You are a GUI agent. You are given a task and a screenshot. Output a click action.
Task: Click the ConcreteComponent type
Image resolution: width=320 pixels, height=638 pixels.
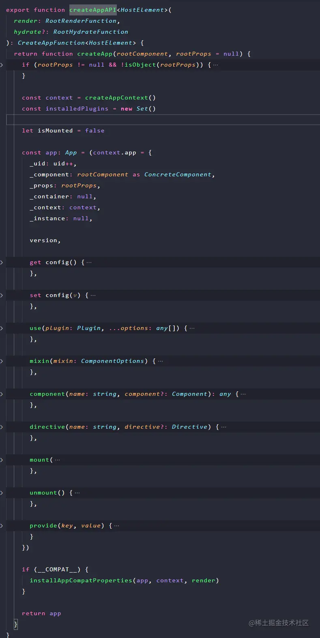point(178,174)
